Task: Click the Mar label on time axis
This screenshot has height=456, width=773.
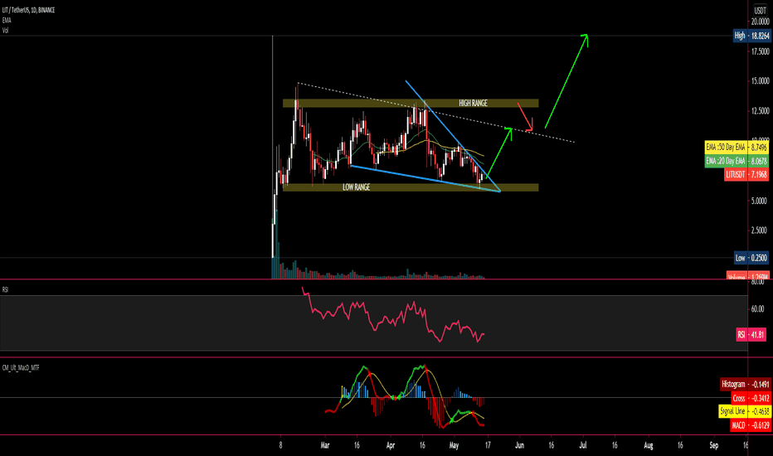Action: [324, 445]
